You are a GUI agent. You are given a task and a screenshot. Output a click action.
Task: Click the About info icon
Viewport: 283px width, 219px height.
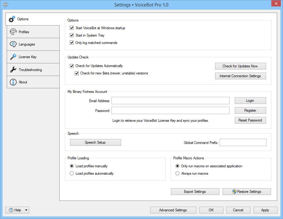(x=13, y=82)
